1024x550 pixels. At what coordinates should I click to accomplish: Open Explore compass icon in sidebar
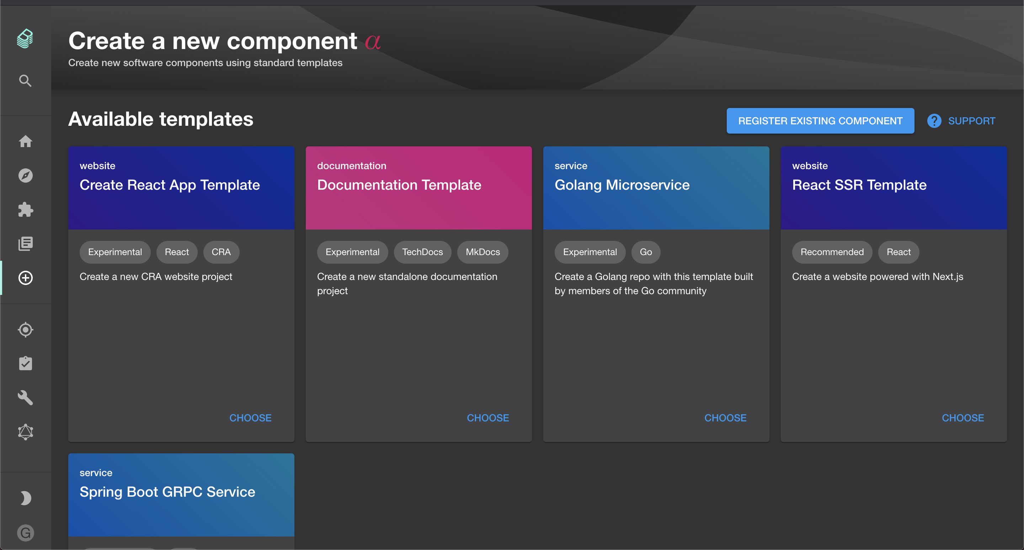tap(26, 176)
